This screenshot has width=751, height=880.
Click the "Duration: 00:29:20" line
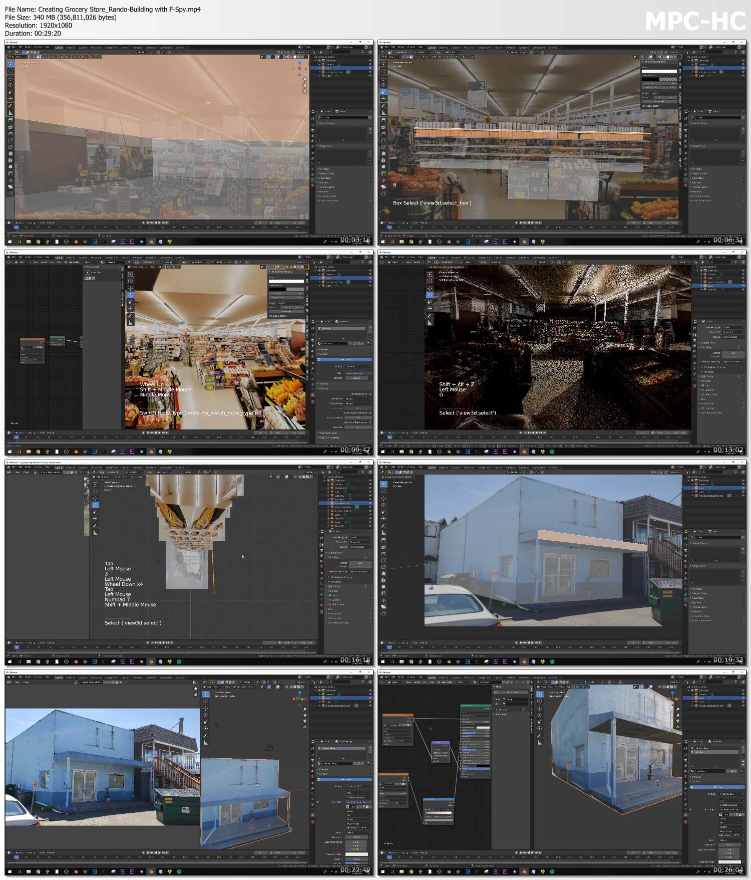[x=33, y=33]
